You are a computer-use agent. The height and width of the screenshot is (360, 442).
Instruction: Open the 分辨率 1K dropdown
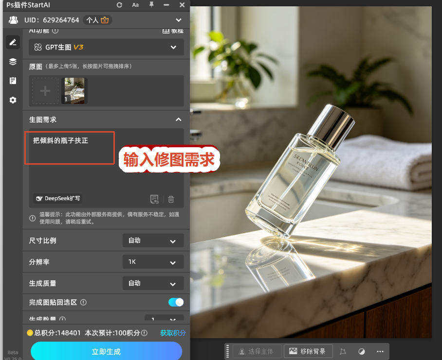point(153,262)
